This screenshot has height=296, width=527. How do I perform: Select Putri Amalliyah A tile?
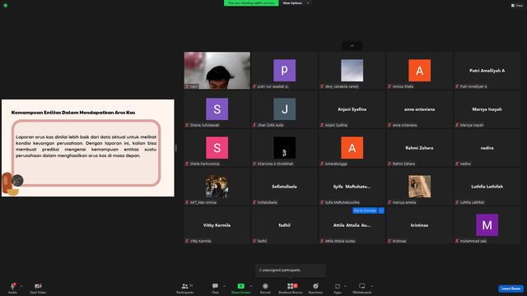click(487, 71)
